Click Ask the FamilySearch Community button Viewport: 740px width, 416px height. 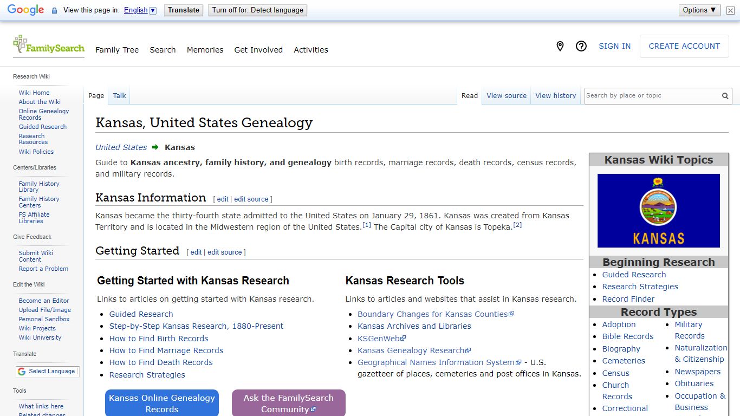click(289, 404)
